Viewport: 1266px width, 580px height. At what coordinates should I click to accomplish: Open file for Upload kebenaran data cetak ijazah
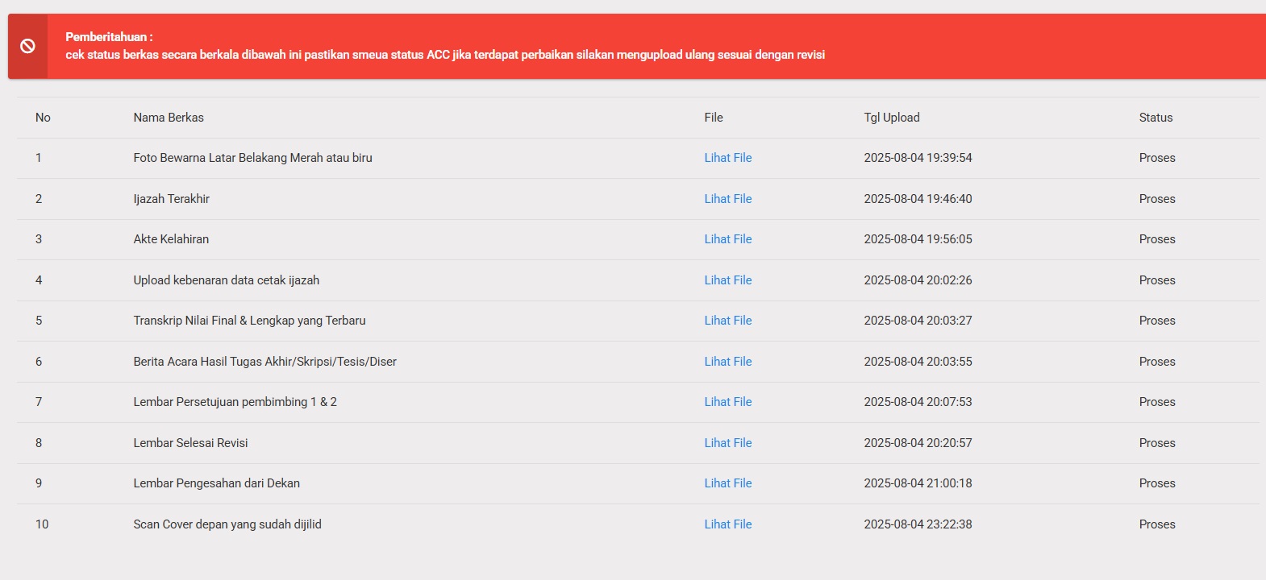727,280
